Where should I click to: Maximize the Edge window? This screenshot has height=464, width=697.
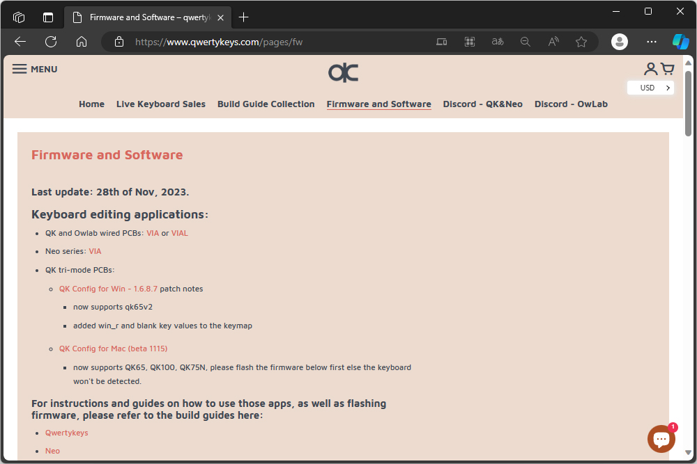(x=648, y=12)
